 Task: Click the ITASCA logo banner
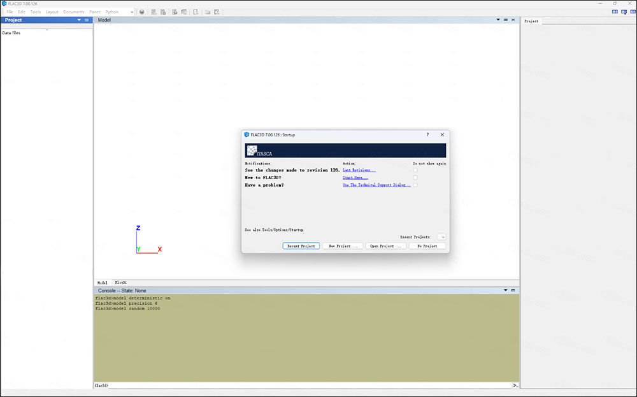pyautogui.click(x=345, y=150)
